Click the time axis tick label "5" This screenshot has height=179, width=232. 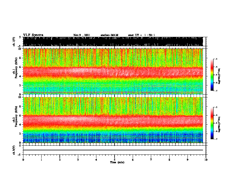coord(115,160)
